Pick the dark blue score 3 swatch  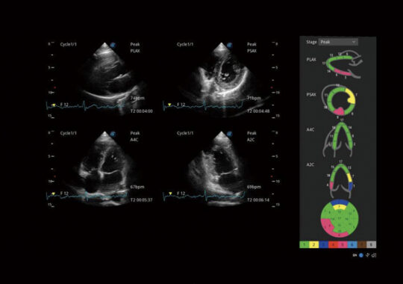coord(323,244)
